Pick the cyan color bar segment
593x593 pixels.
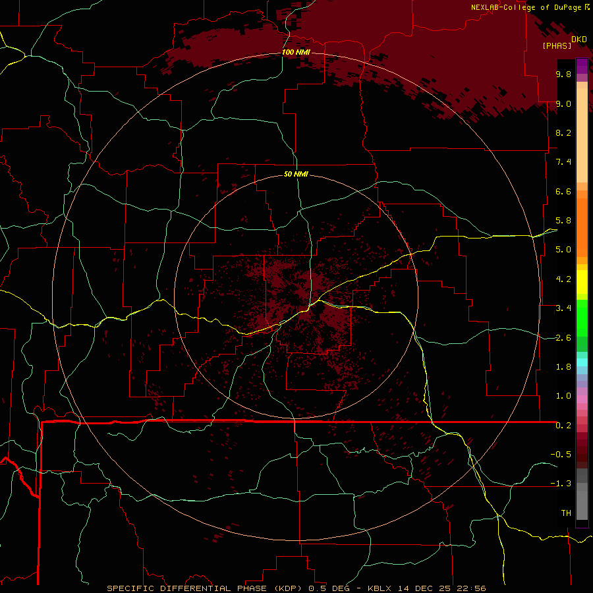tap(582, 362)
